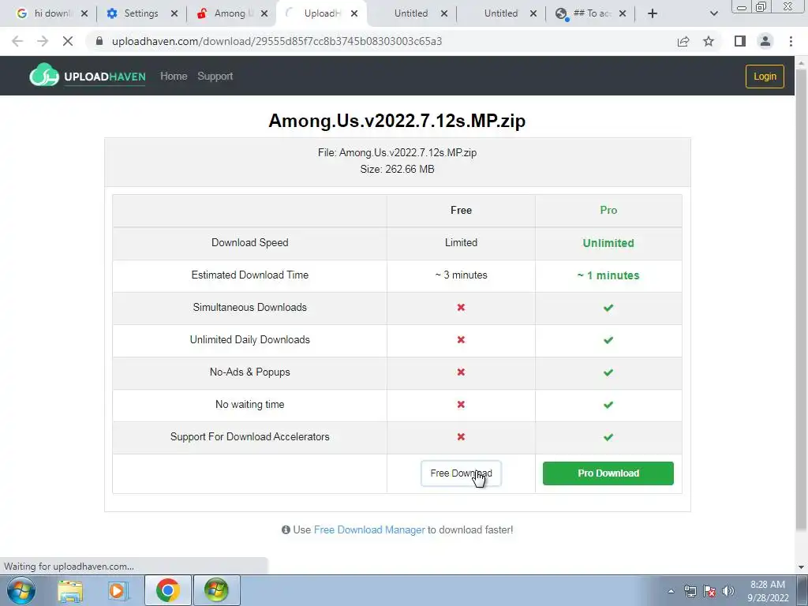Click the green Pro Download button
Viewport: 808px width, 606px height.
click(608, 473)
